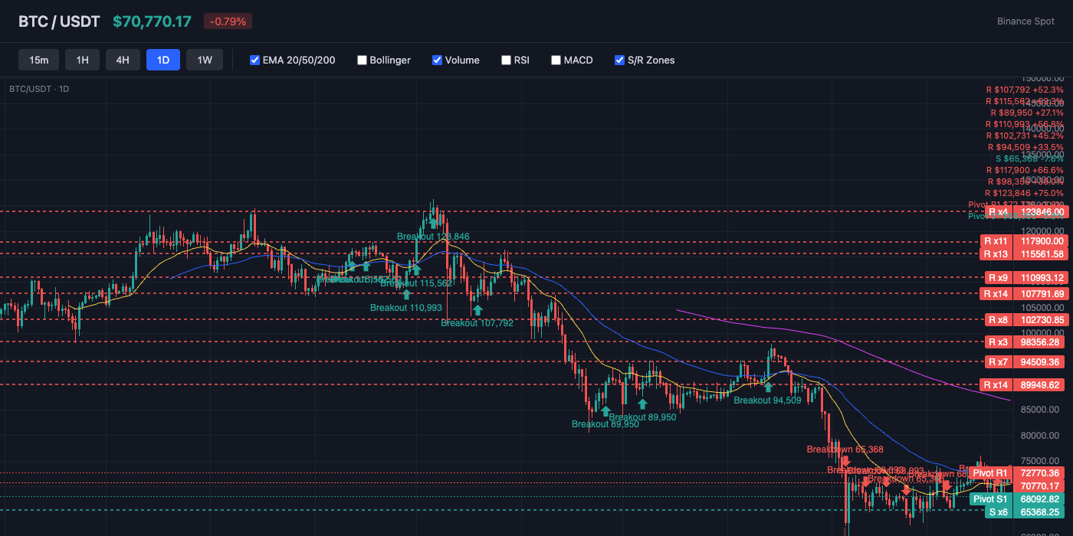
Task: Disable the Volume checkbox
Action: (437, 60)
